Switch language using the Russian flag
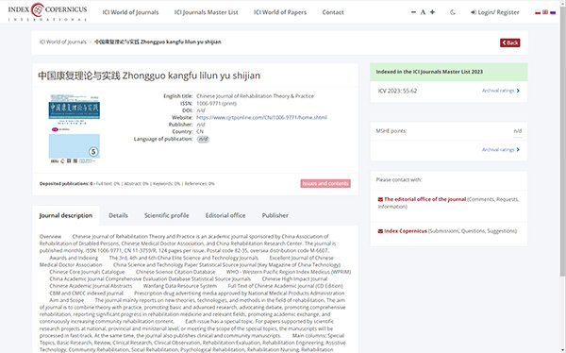The height and width of the screenshot is (353, 566). (x=553, y=12)
